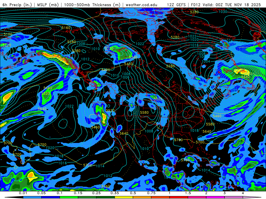Click the orange 0.5 legend swatch
This screenshot has height=199, width=266.
pos(142,197)
